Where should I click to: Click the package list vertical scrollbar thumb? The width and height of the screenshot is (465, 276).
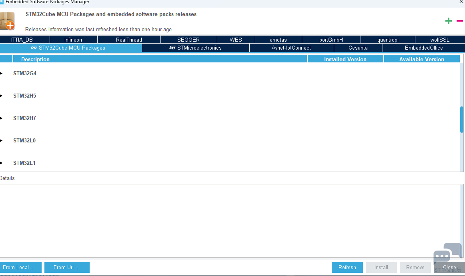(x=462, y=120)
